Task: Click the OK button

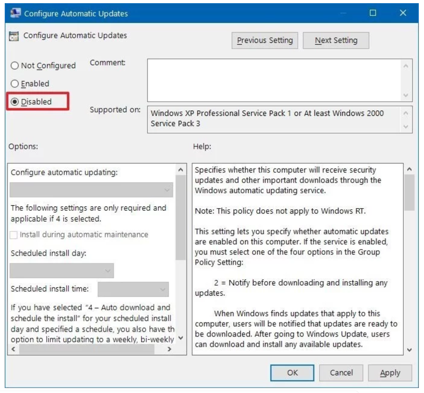Action: click(292, 373)
